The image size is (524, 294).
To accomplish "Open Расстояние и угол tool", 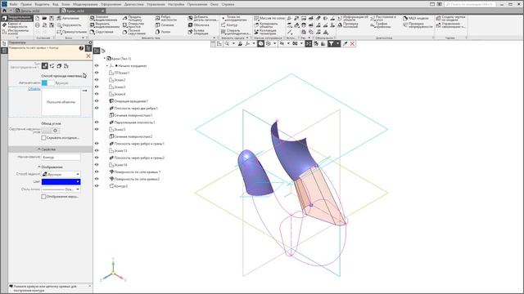I will 383,18.
